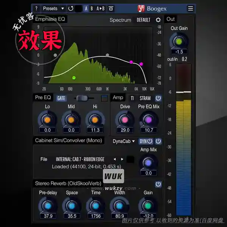The image size is (227, 227).
Task: Open the DynaCab dropdown
Action: (124, 141)
